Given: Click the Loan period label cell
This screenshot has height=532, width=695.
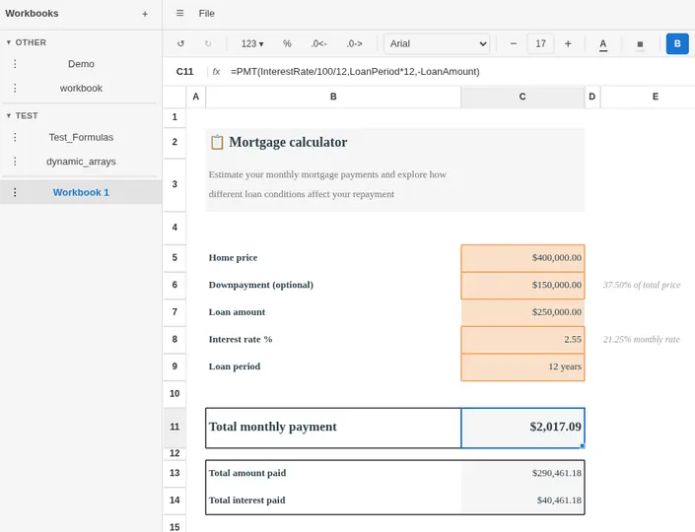Looking at the screenshot, I should click(333, 366).
